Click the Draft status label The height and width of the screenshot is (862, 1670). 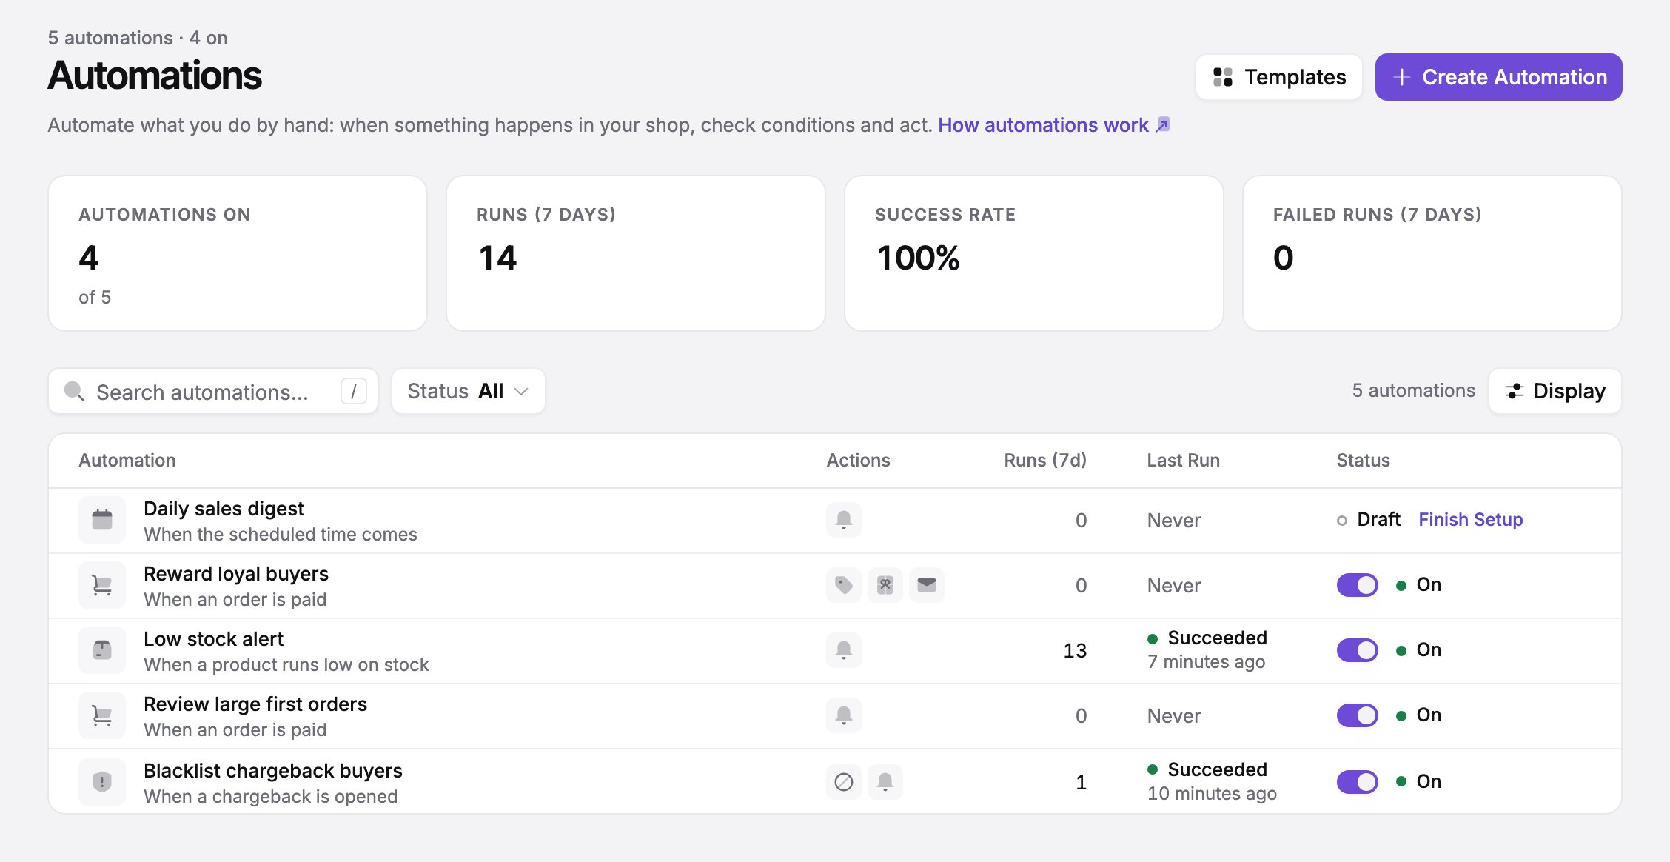click(1369, 519)
